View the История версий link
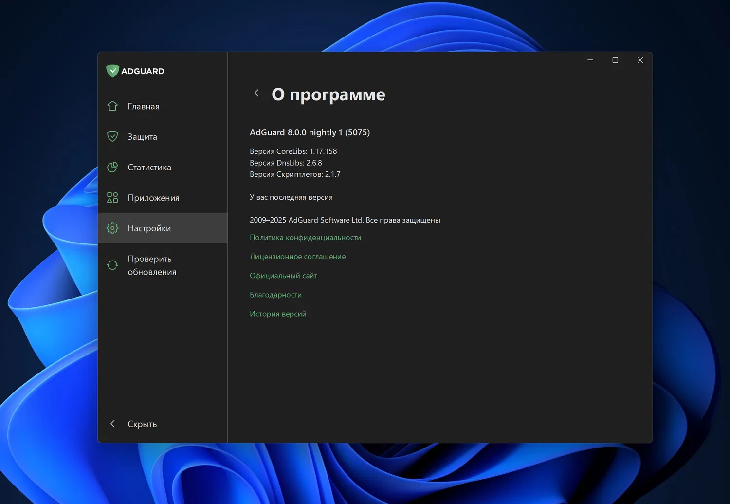This screenshot has width=730, height=504. pos(278,314)
